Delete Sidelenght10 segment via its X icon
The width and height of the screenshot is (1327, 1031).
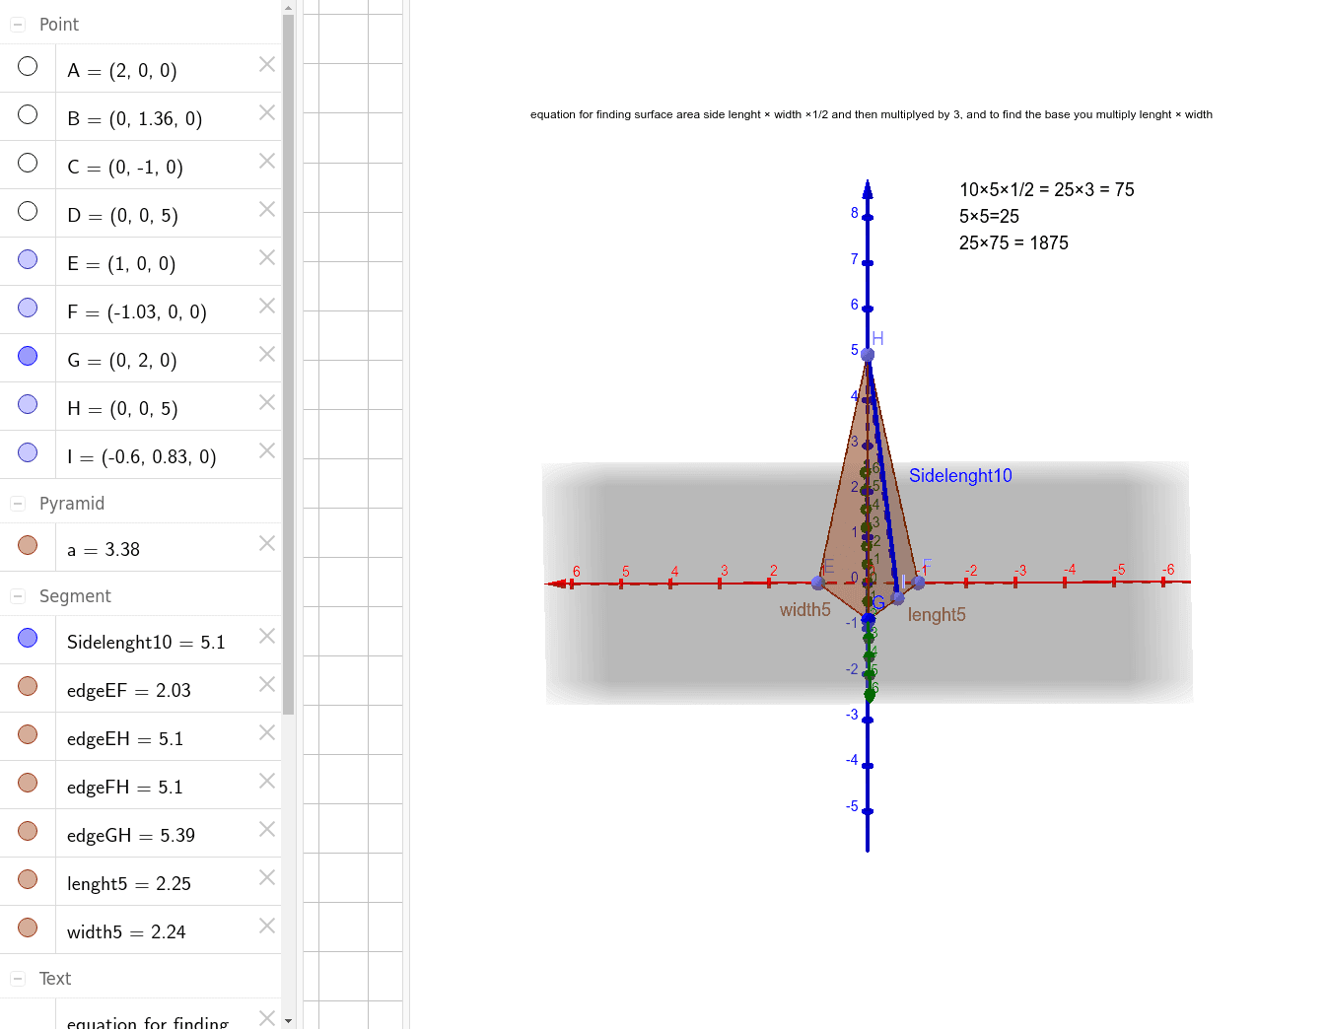point(266,636)
